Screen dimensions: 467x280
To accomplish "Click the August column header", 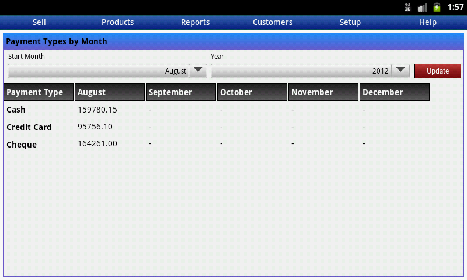I will [x=110, y=92].
